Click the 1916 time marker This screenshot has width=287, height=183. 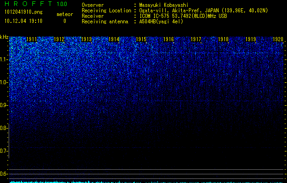click(x=168, y=39)
